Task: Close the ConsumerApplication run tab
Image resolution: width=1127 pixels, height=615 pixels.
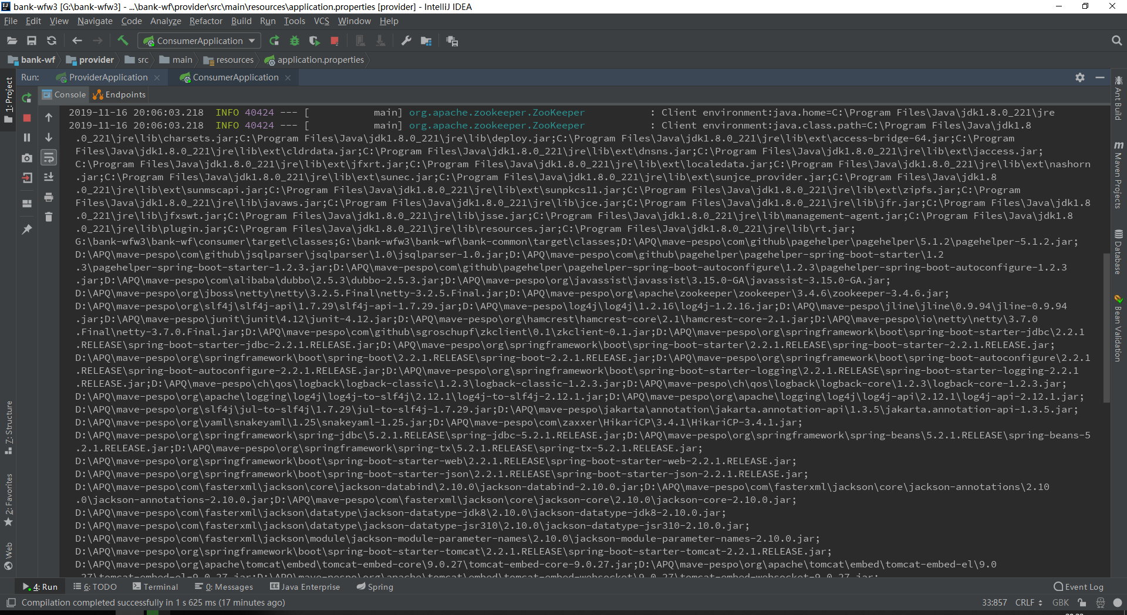Action: click(288, 77)
